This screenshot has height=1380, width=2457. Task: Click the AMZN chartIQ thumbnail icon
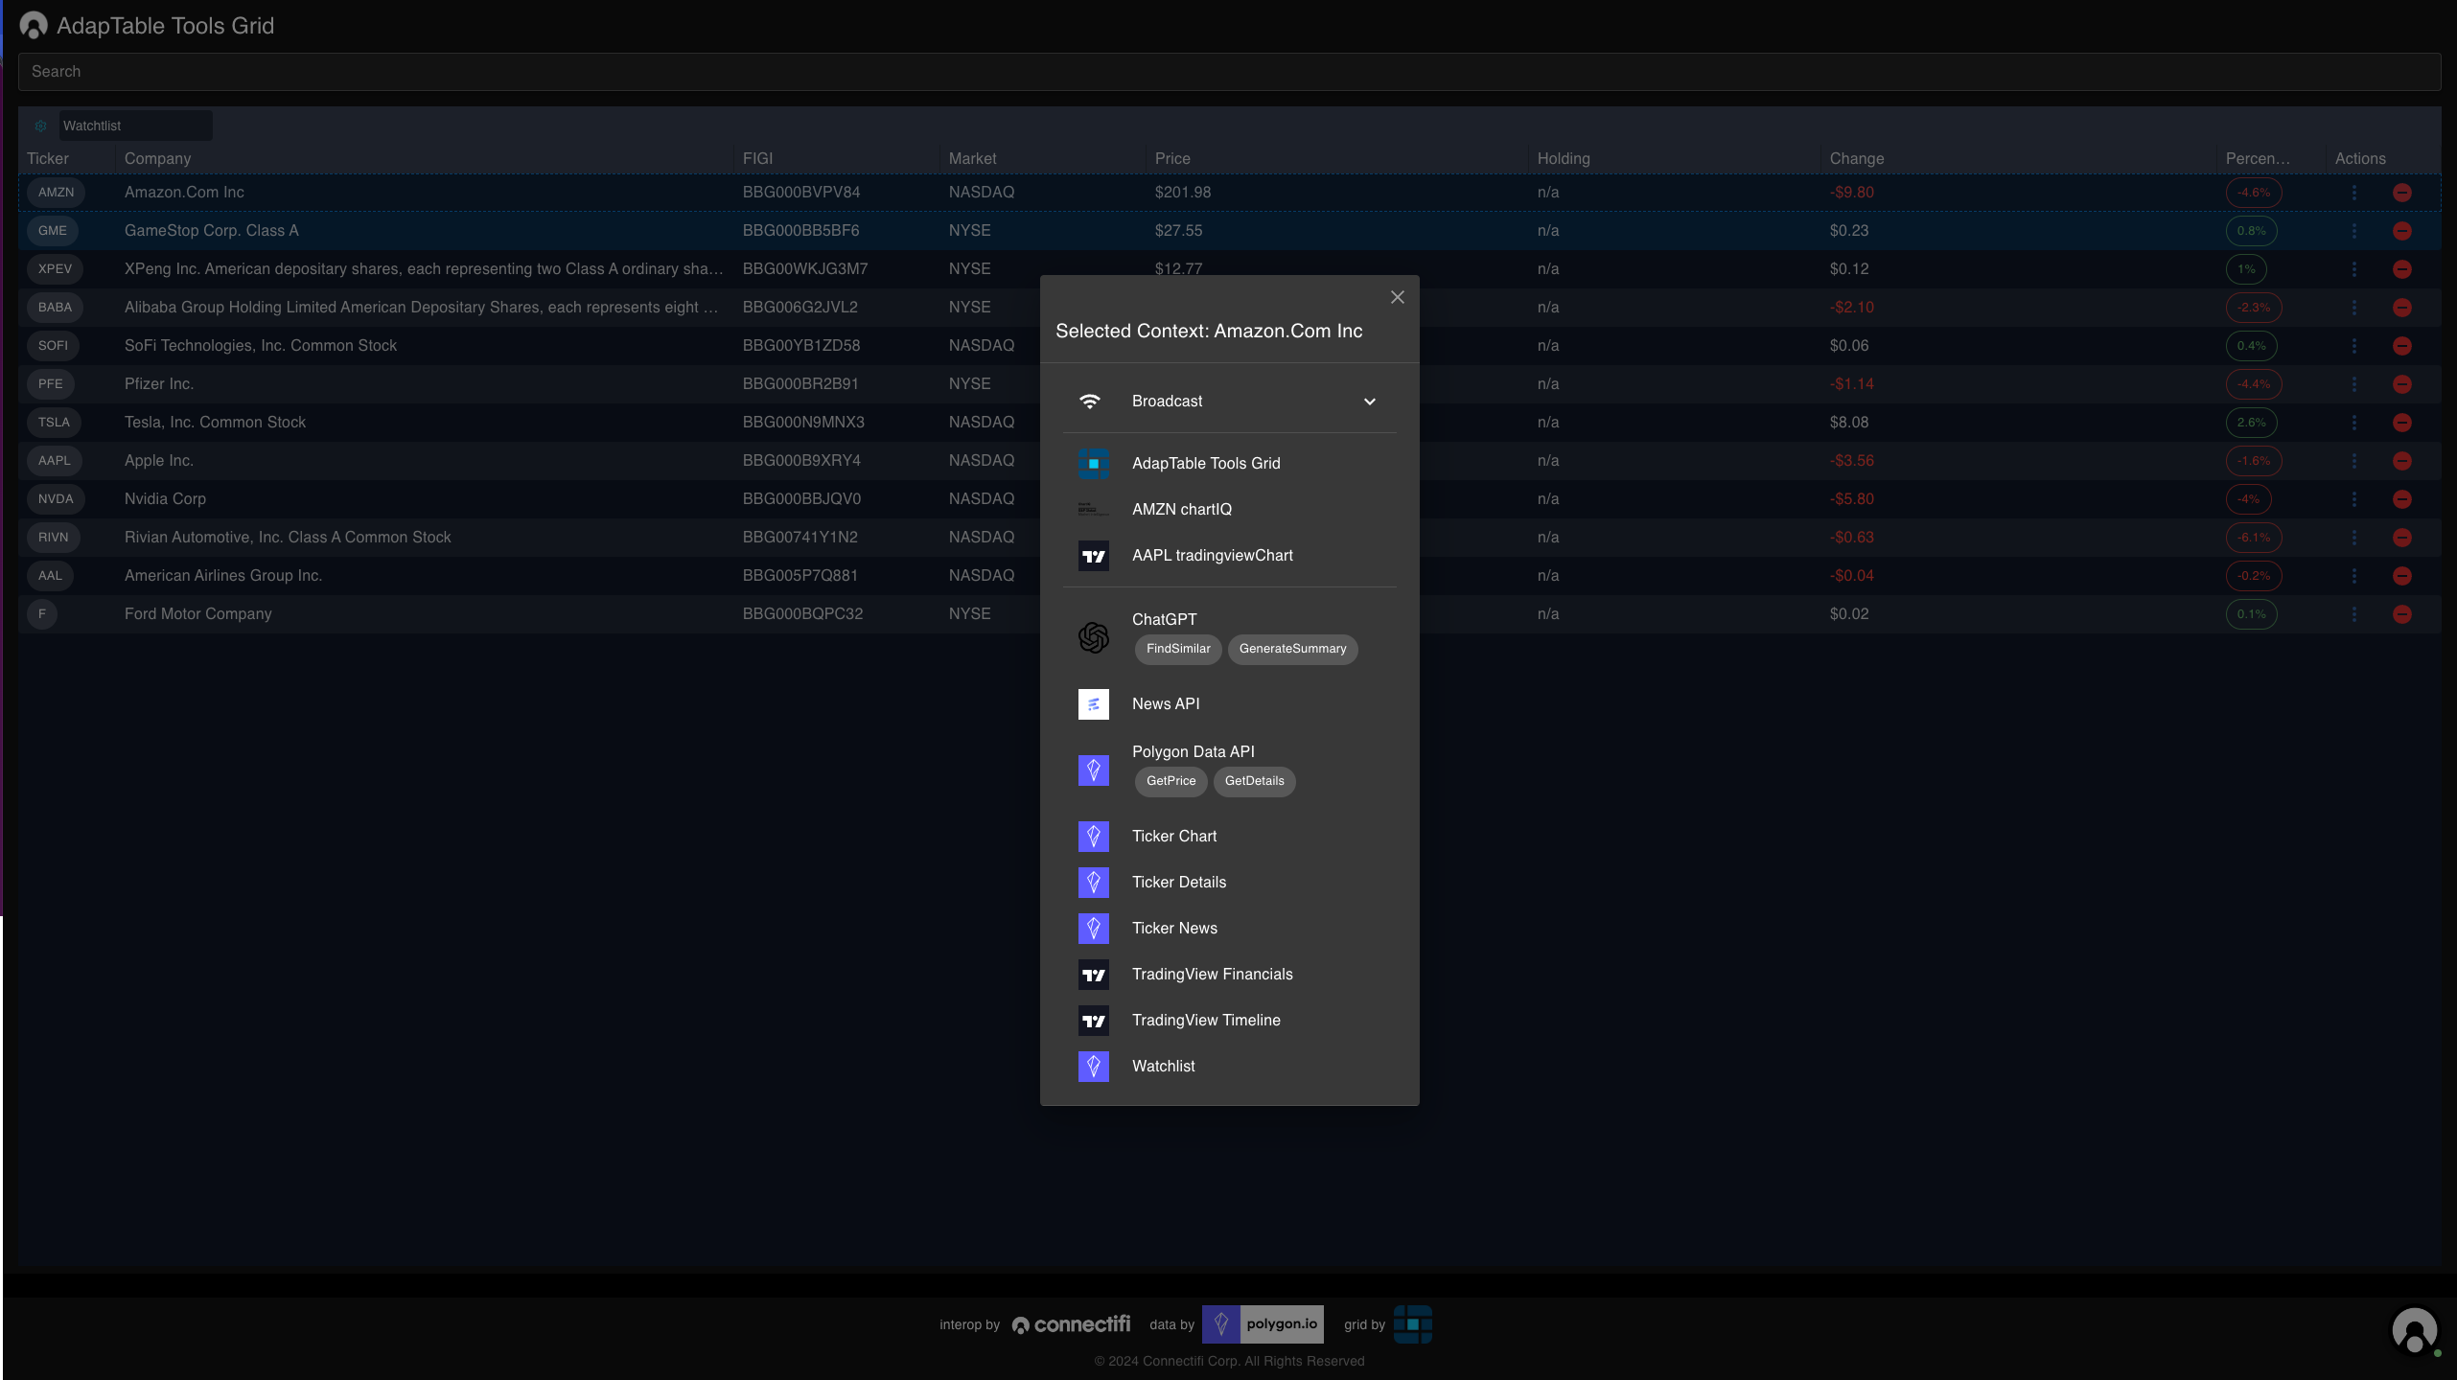pyautogui.click(x=1094, y=510)
